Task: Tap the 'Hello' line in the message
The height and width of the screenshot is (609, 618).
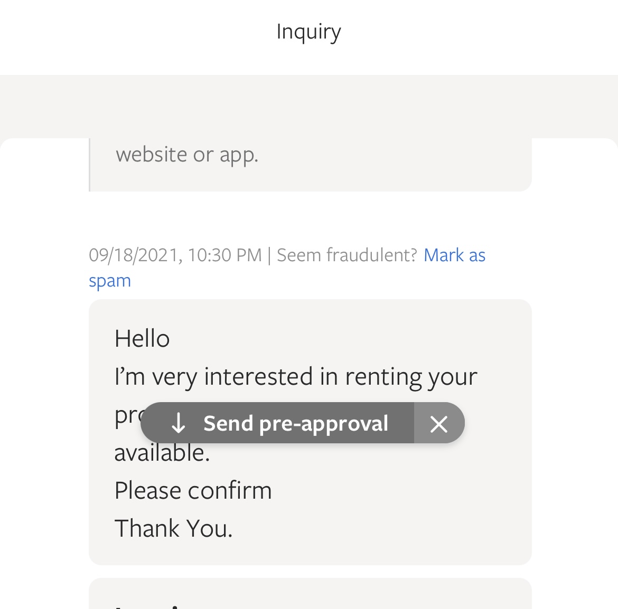Action: click(142, 339)
